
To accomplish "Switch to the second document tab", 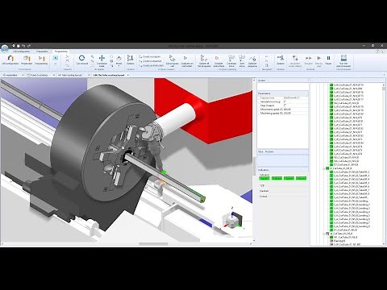I will [x=40, y=75].
